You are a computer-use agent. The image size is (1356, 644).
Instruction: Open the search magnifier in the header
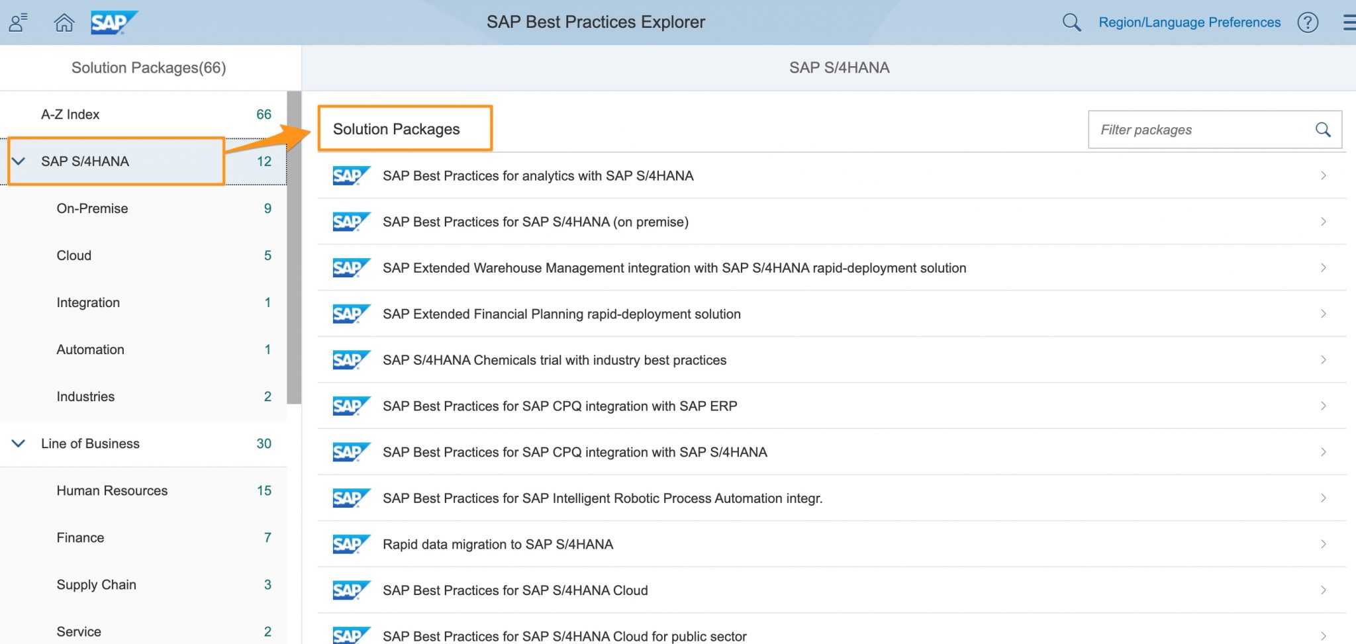click(x=1070, y=22)
